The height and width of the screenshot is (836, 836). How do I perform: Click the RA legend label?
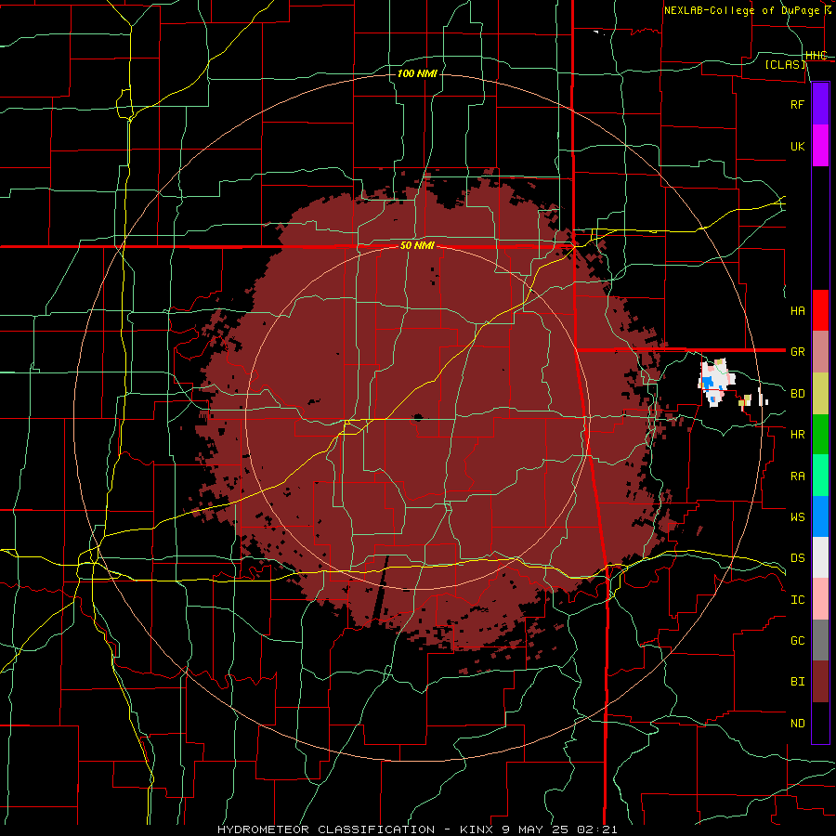point(797,477)
